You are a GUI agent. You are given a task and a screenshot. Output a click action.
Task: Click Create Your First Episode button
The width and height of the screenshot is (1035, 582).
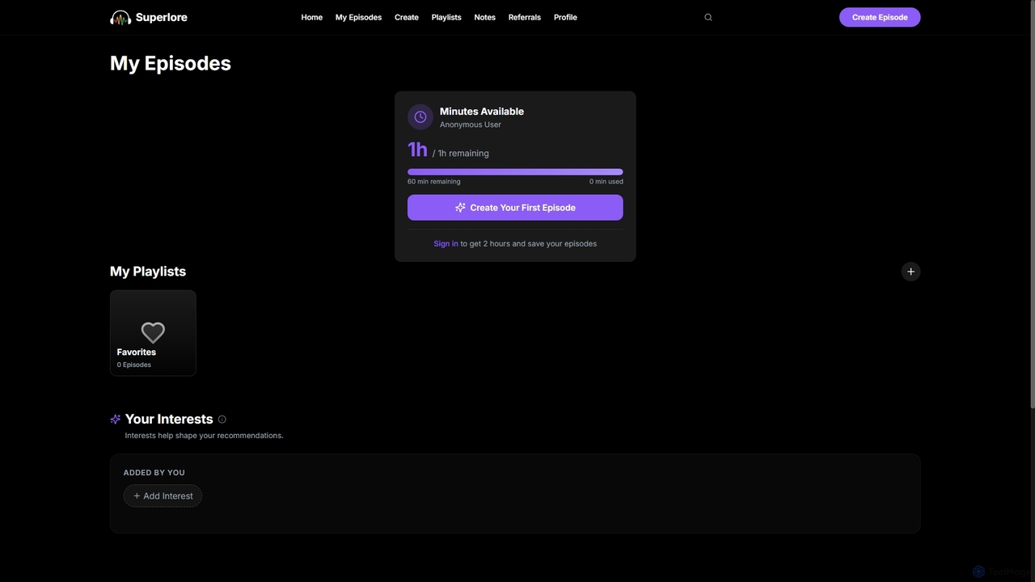(515, 208)
